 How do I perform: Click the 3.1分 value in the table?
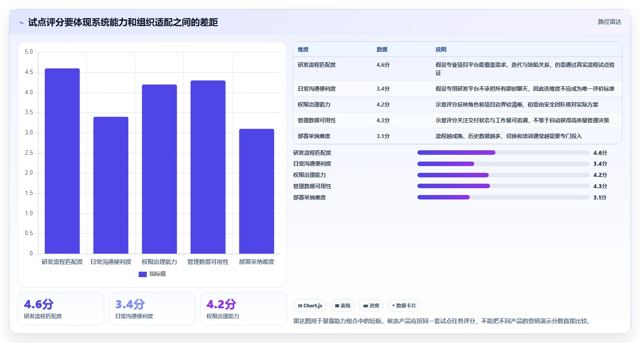(383, 136)
